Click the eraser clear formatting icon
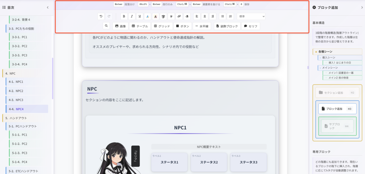The width and height of the screenshot is (365, 174). pos(187,16)
